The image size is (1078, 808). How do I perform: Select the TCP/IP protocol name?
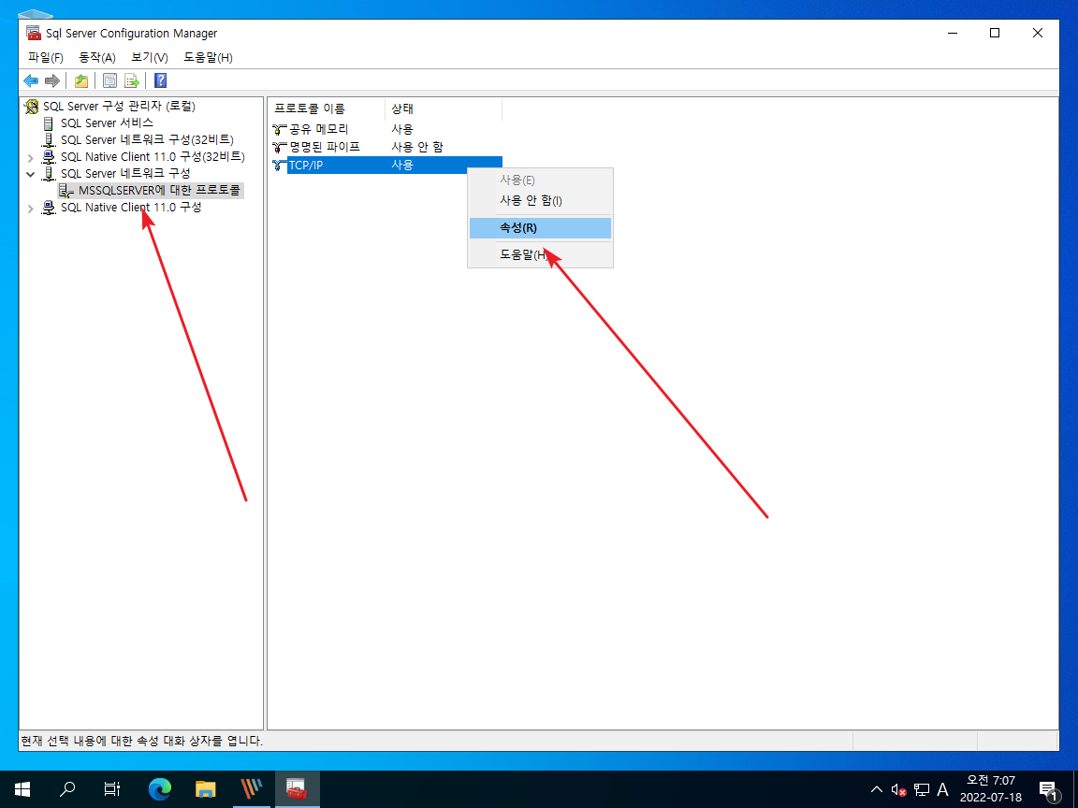[x=306, y=165]
